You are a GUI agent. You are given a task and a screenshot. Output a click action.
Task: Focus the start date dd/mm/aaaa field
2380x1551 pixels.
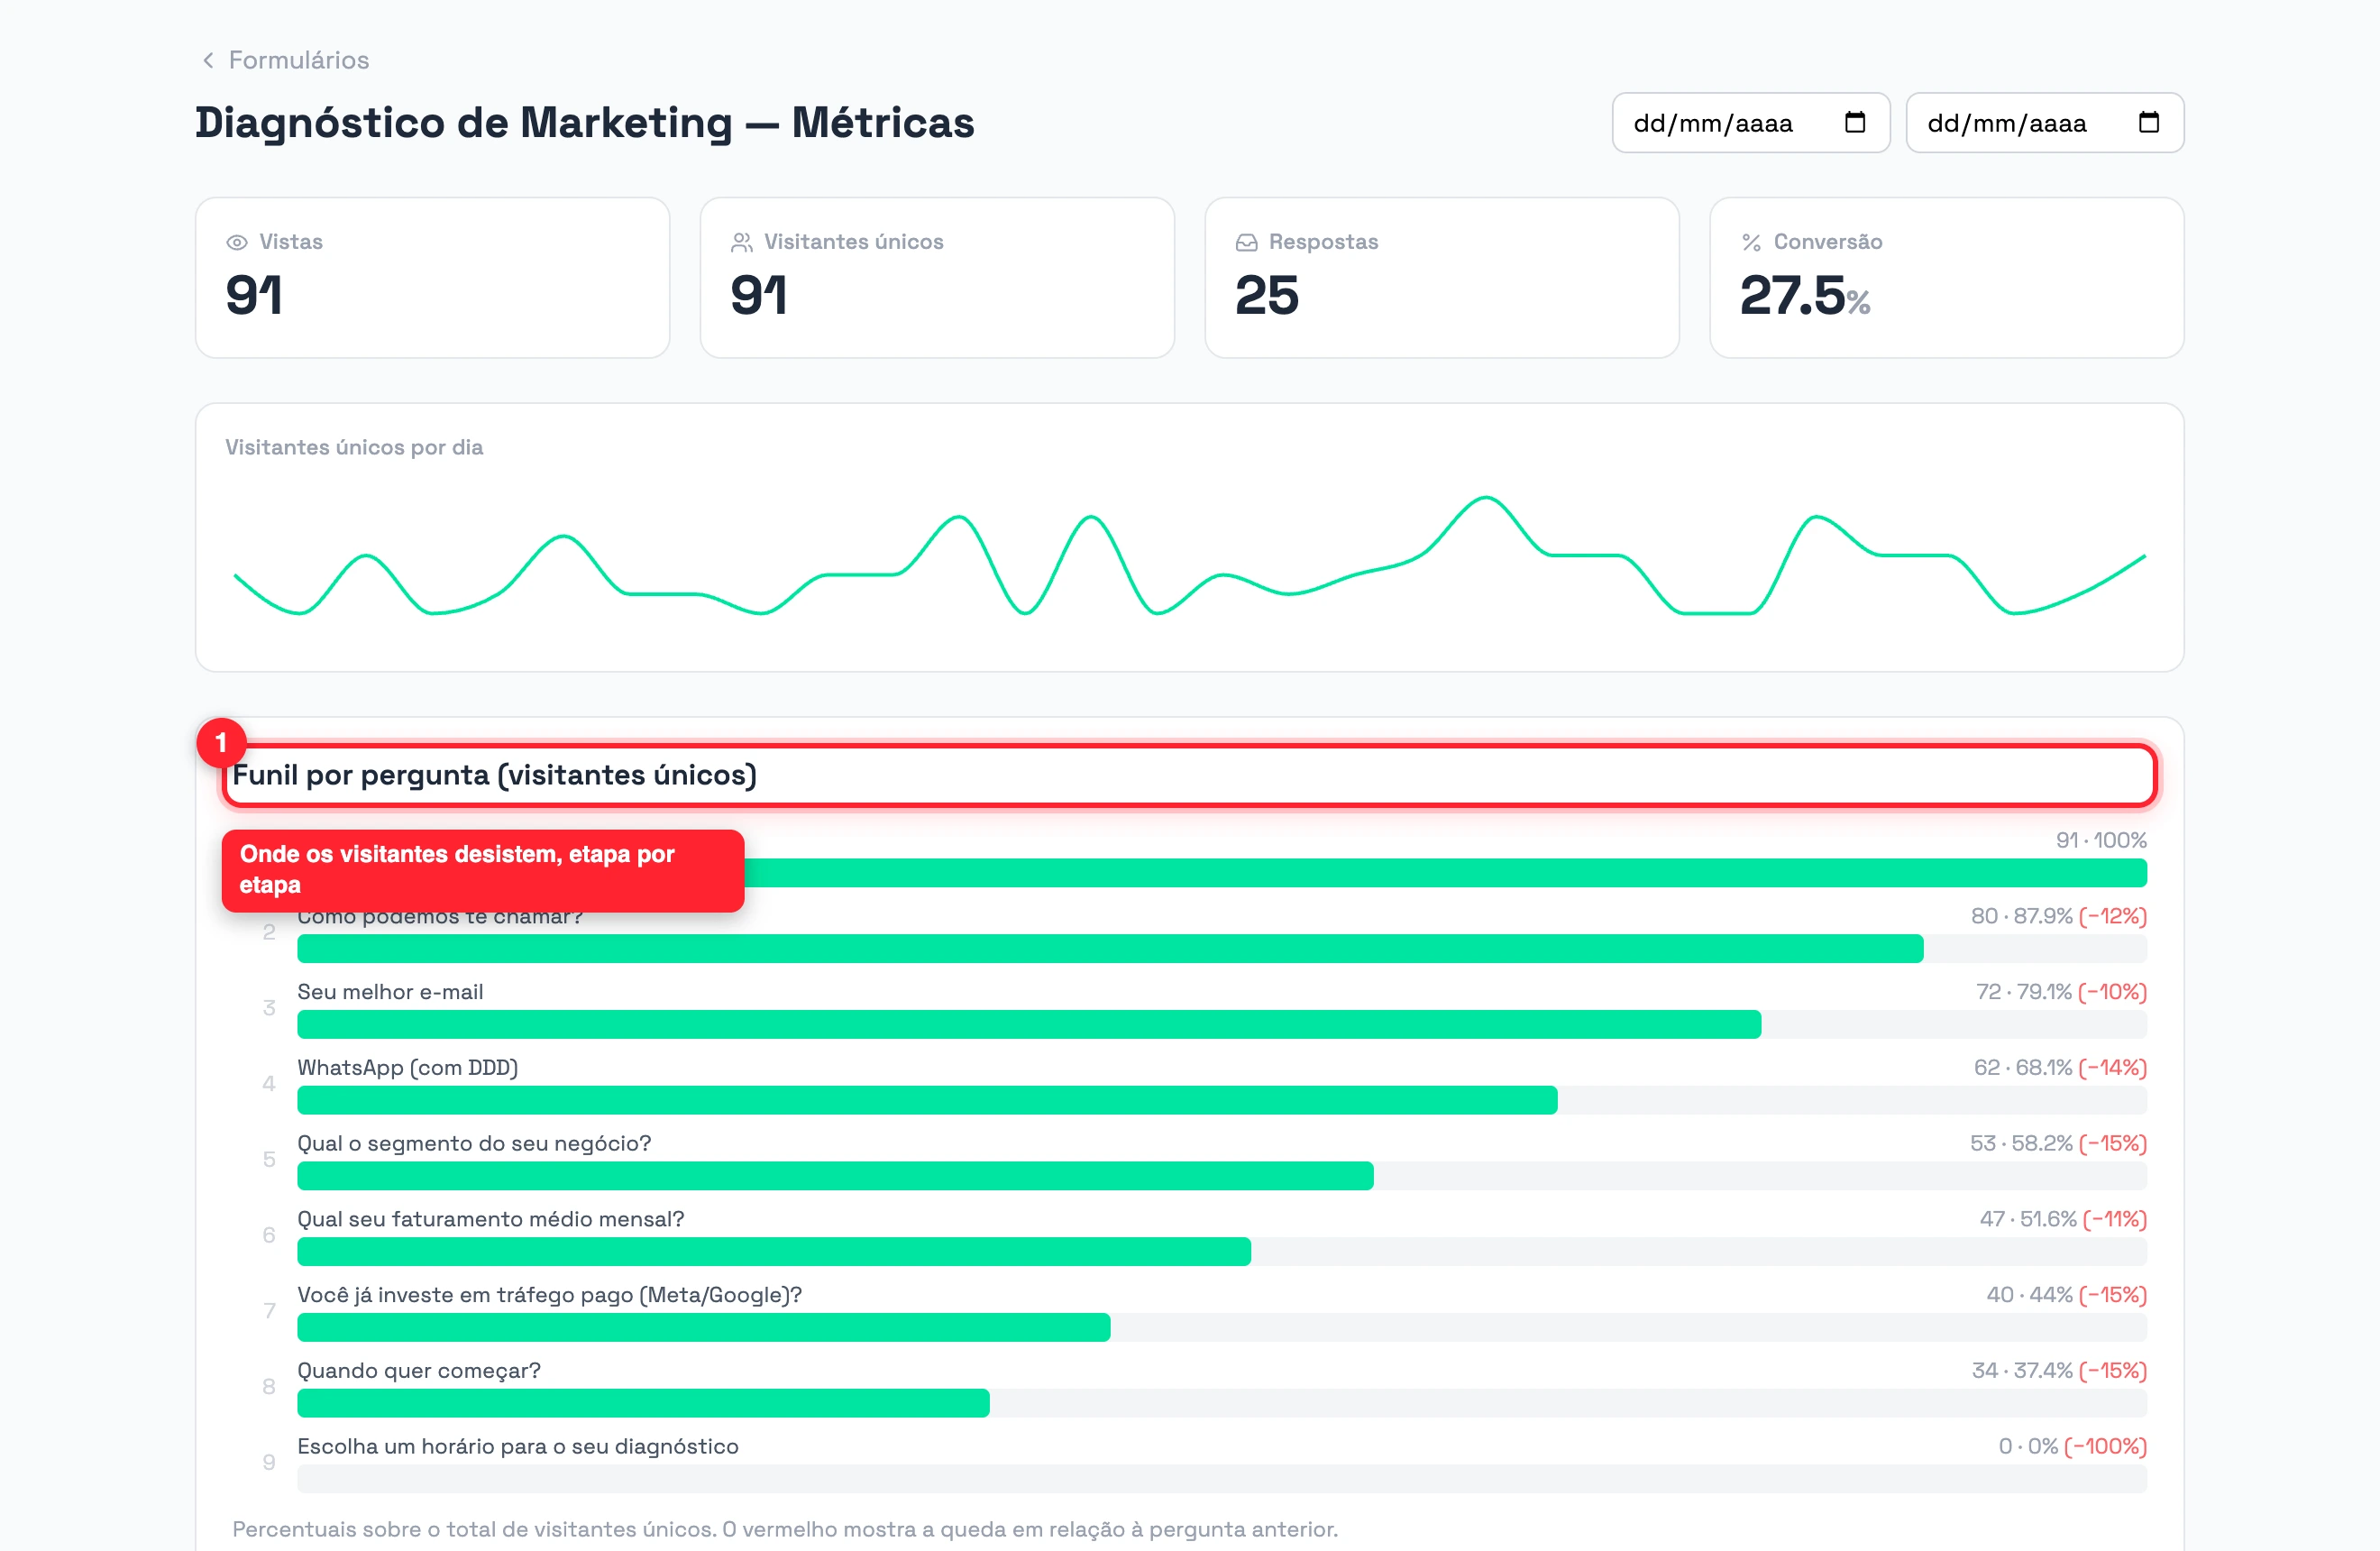[x=1750, y=123]
